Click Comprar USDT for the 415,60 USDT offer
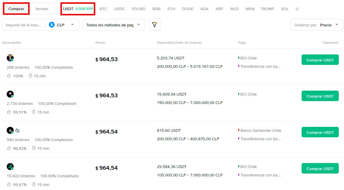344x190 pixels. tap(320, 132)
